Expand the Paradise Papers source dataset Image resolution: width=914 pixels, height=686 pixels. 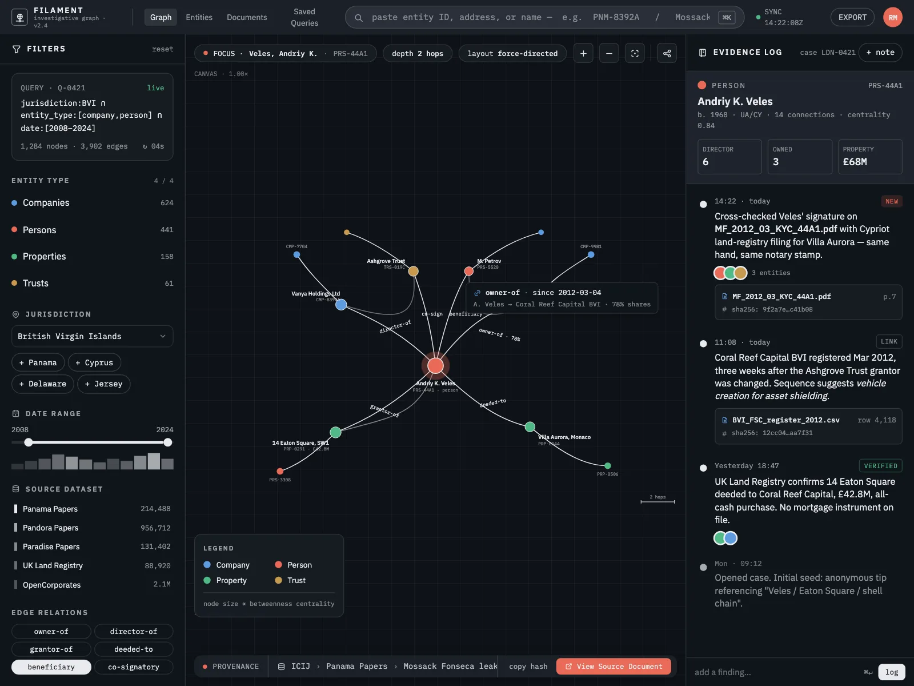coord(93,547)
